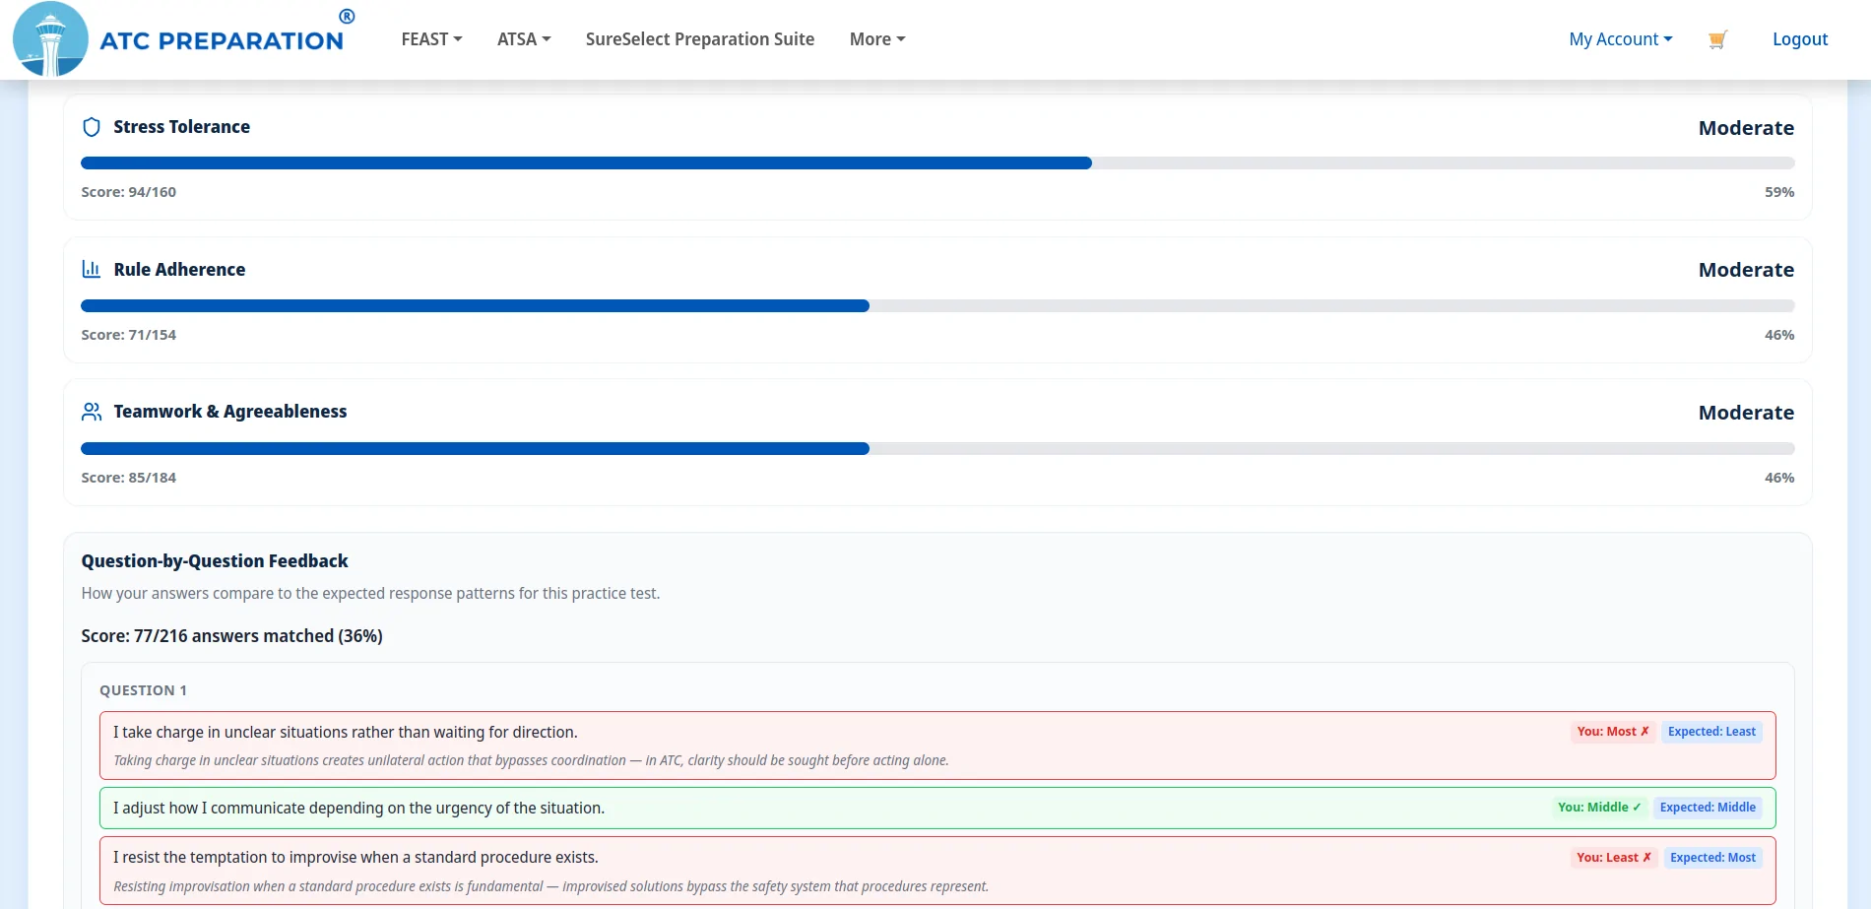Open SureSelect Preparation Suite page
The width and height of the screenshot is (1871, 909).
coord(700,39)
